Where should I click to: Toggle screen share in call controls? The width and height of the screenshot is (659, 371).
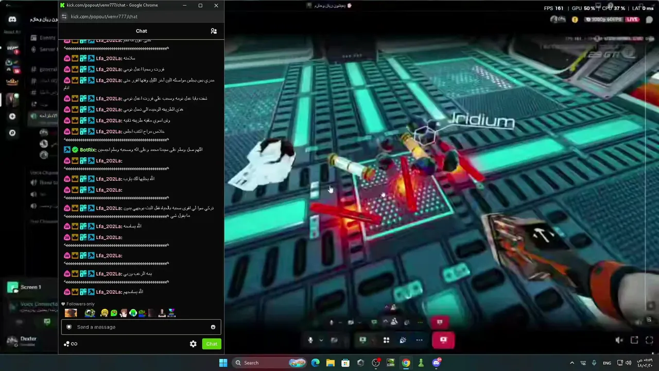pos(362,340)
